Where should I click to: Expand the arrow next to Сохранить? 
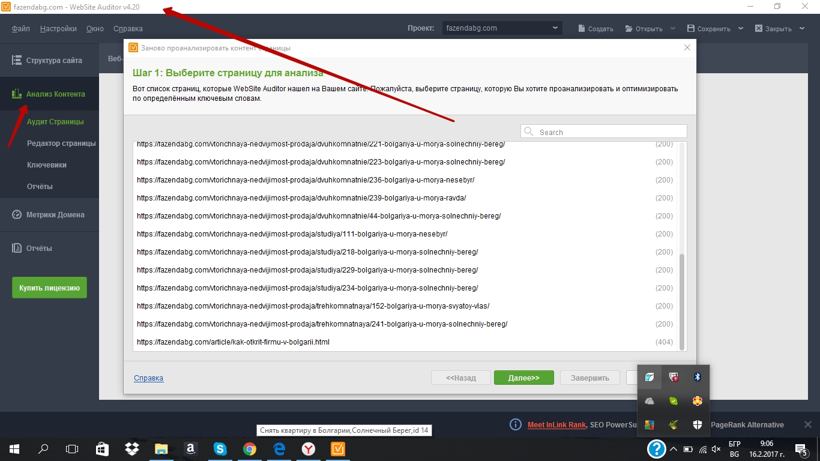741,28
